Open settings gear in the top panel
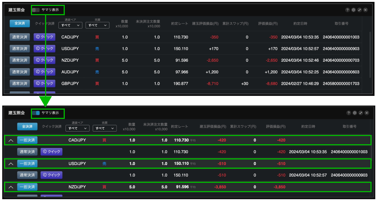 [x=354, y=10]
